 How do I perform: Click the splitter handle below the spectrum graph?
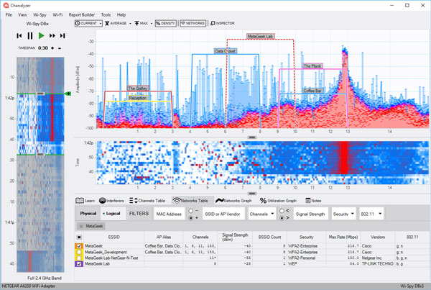point(252,137)
